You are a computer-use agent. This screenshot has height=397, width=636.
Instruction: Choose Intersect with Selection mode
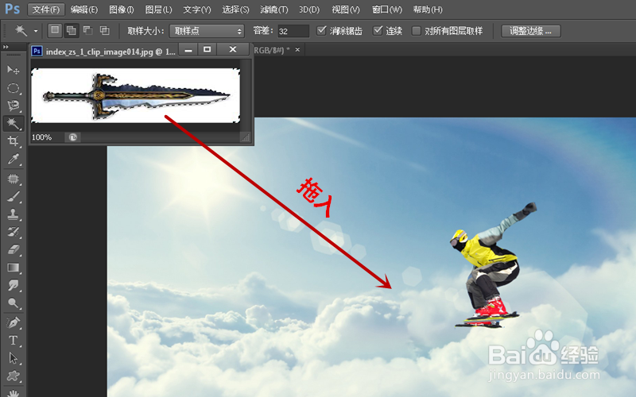click(105, 30)
